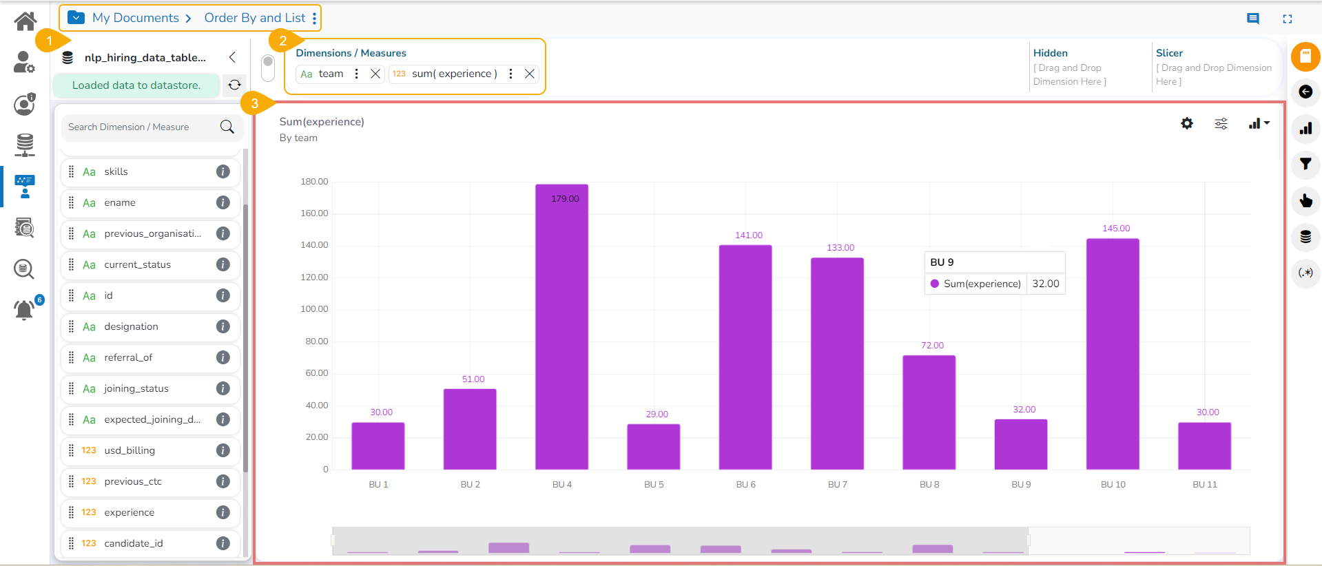Show info for ename field

click(223, 202)
